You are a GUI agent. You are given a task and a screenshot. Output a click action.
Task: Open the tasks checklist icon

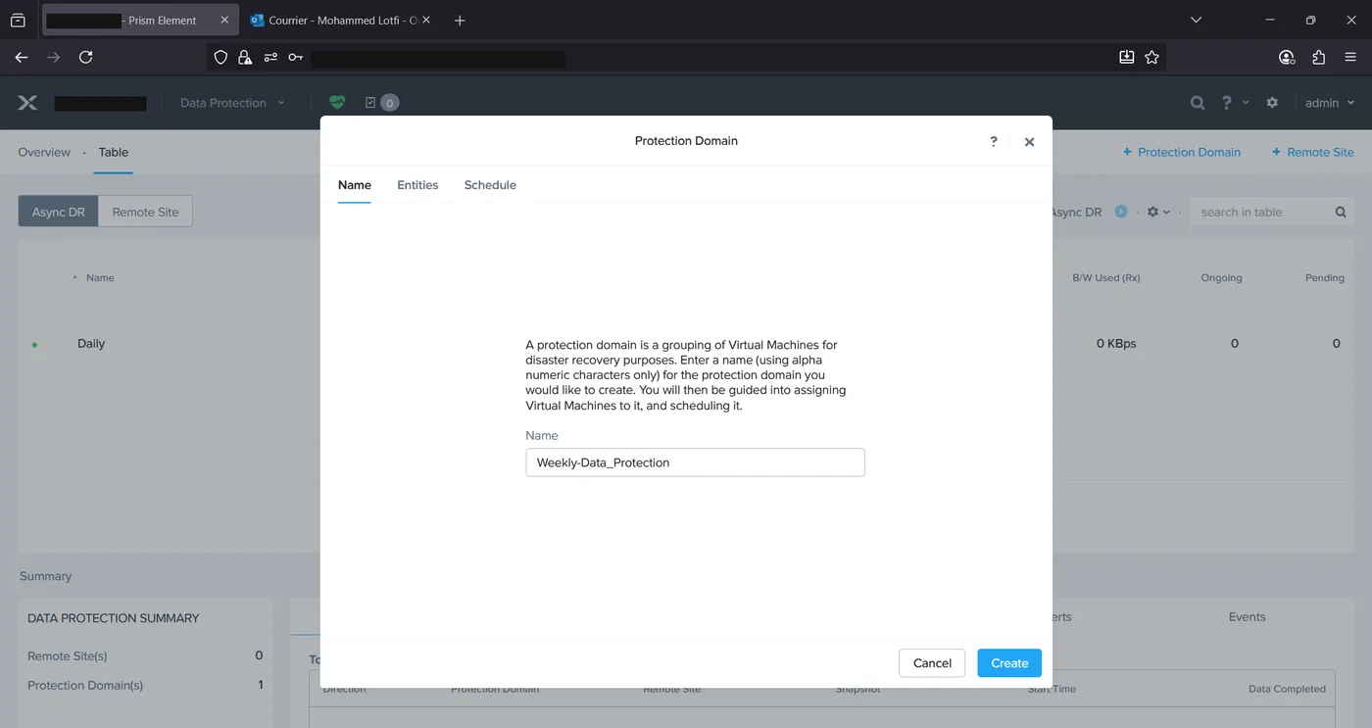pos(370,102)
